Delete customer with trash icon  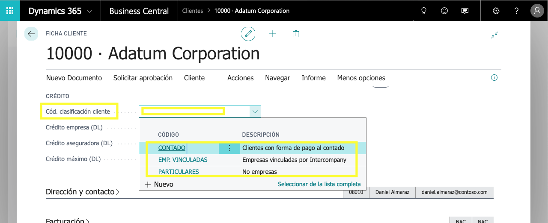point(296,34)
